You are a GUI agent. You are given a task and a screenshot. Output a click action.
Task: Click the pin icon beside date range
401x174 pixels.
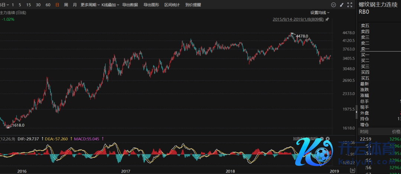click(327, 19)
